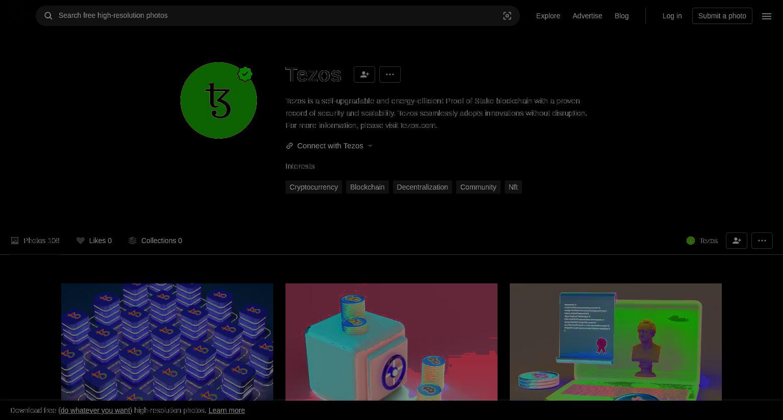Open the hamburger menu icon
This screenshot has height=420, width=783.
[x=767, y=16]
